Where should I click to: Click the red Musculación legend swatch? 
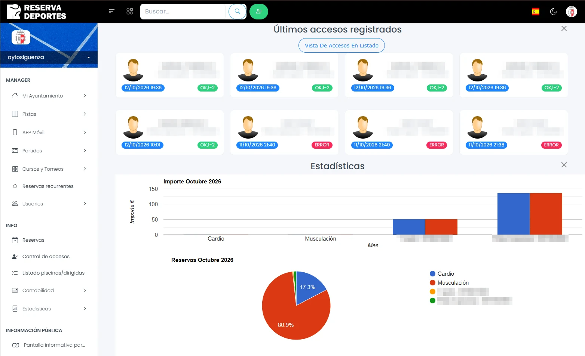click(432, 283)
